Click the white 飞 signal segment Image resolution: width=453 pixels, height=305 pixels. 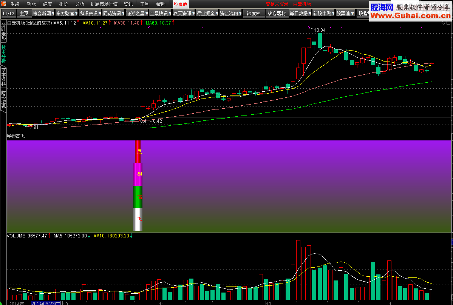pyautogui.click(x=138, y=219)
